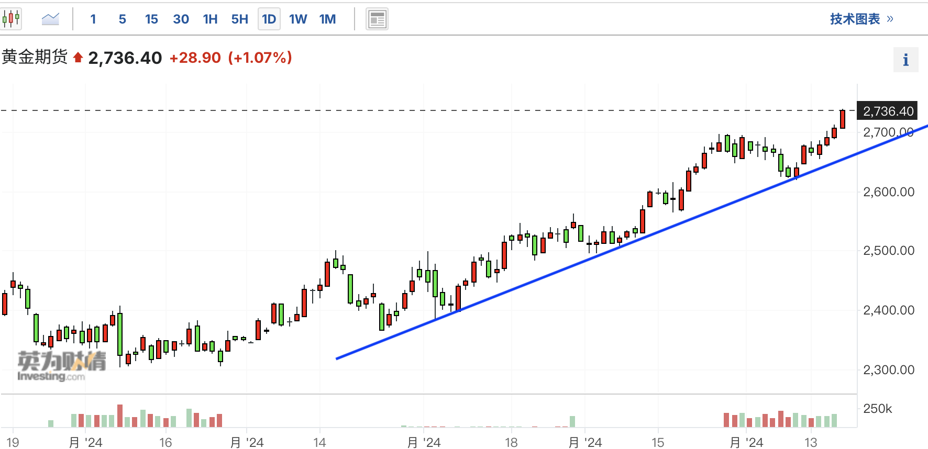Viewport: 928px width, 449px height.
Task: Select the 5 minute timeframe
Action: click(x=122, y=19)
